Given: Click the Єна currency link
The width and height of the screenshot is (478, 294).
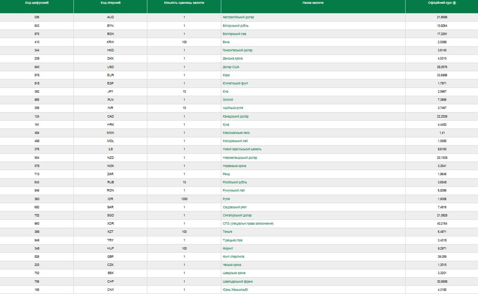Looking at the screenshot, I should (x=226, y=91).
